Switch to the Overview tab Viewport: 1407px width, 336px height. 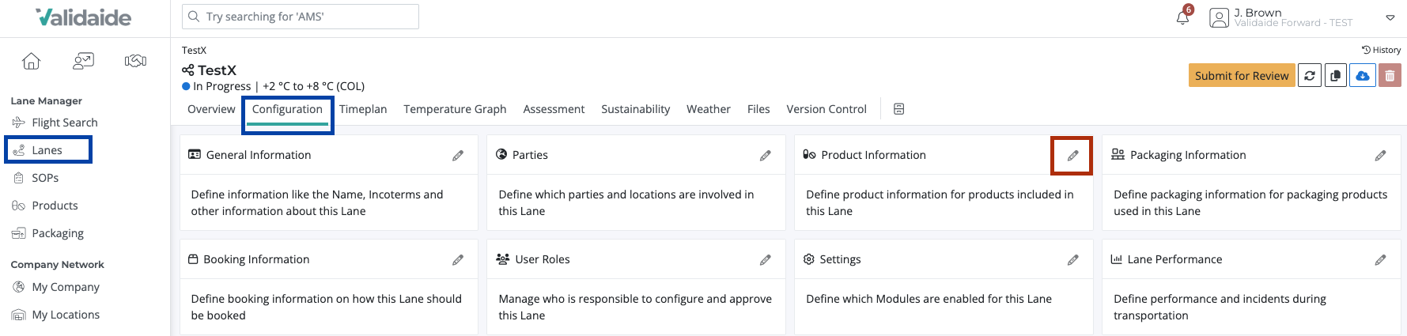(x=211, y=109)
